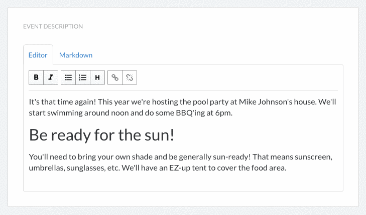The width and height of the screenshot is (366, 215).
Task: Apply heading style with H button
Action: pos(97,77)
